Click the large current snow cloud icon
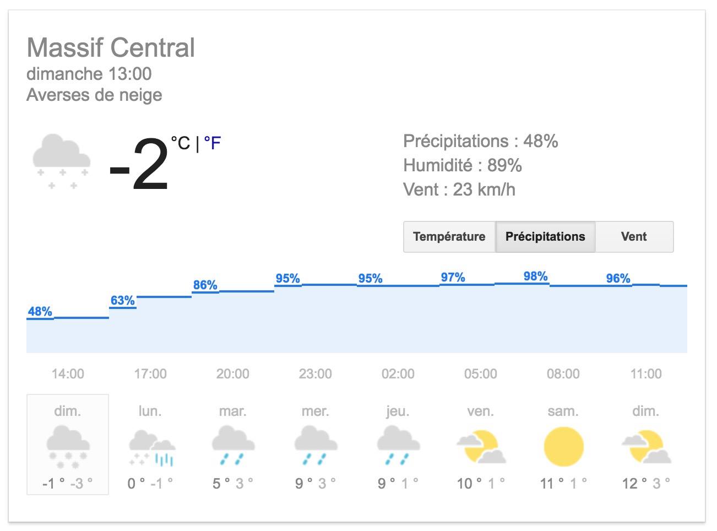Viewport: 717px width, 531px height. point(61,161)
